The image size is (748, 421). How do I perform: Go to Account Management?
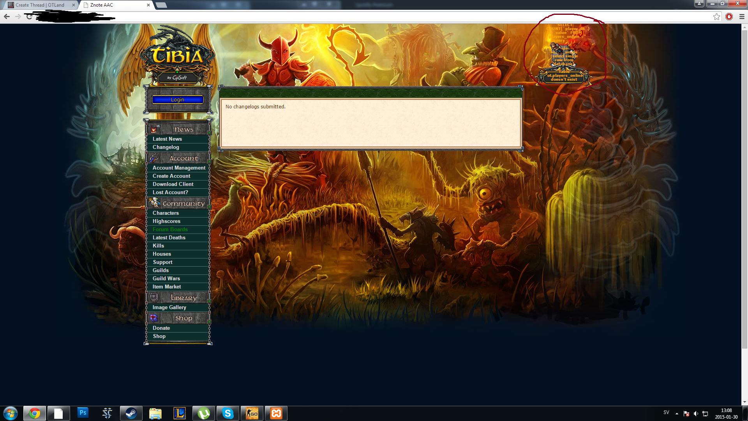tap(179, 168)
